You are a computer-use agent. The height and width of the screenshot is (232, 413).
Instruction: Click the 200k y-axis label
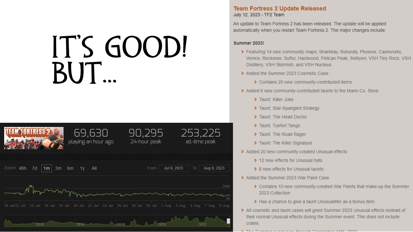point(226,187)
